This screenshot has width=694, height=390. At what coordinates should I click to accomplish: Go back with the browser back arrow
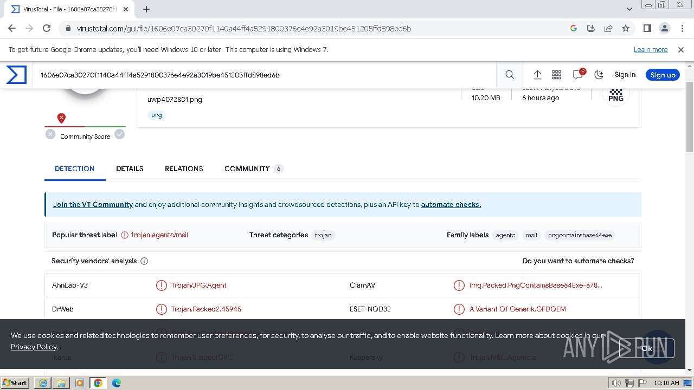(12, 28)
